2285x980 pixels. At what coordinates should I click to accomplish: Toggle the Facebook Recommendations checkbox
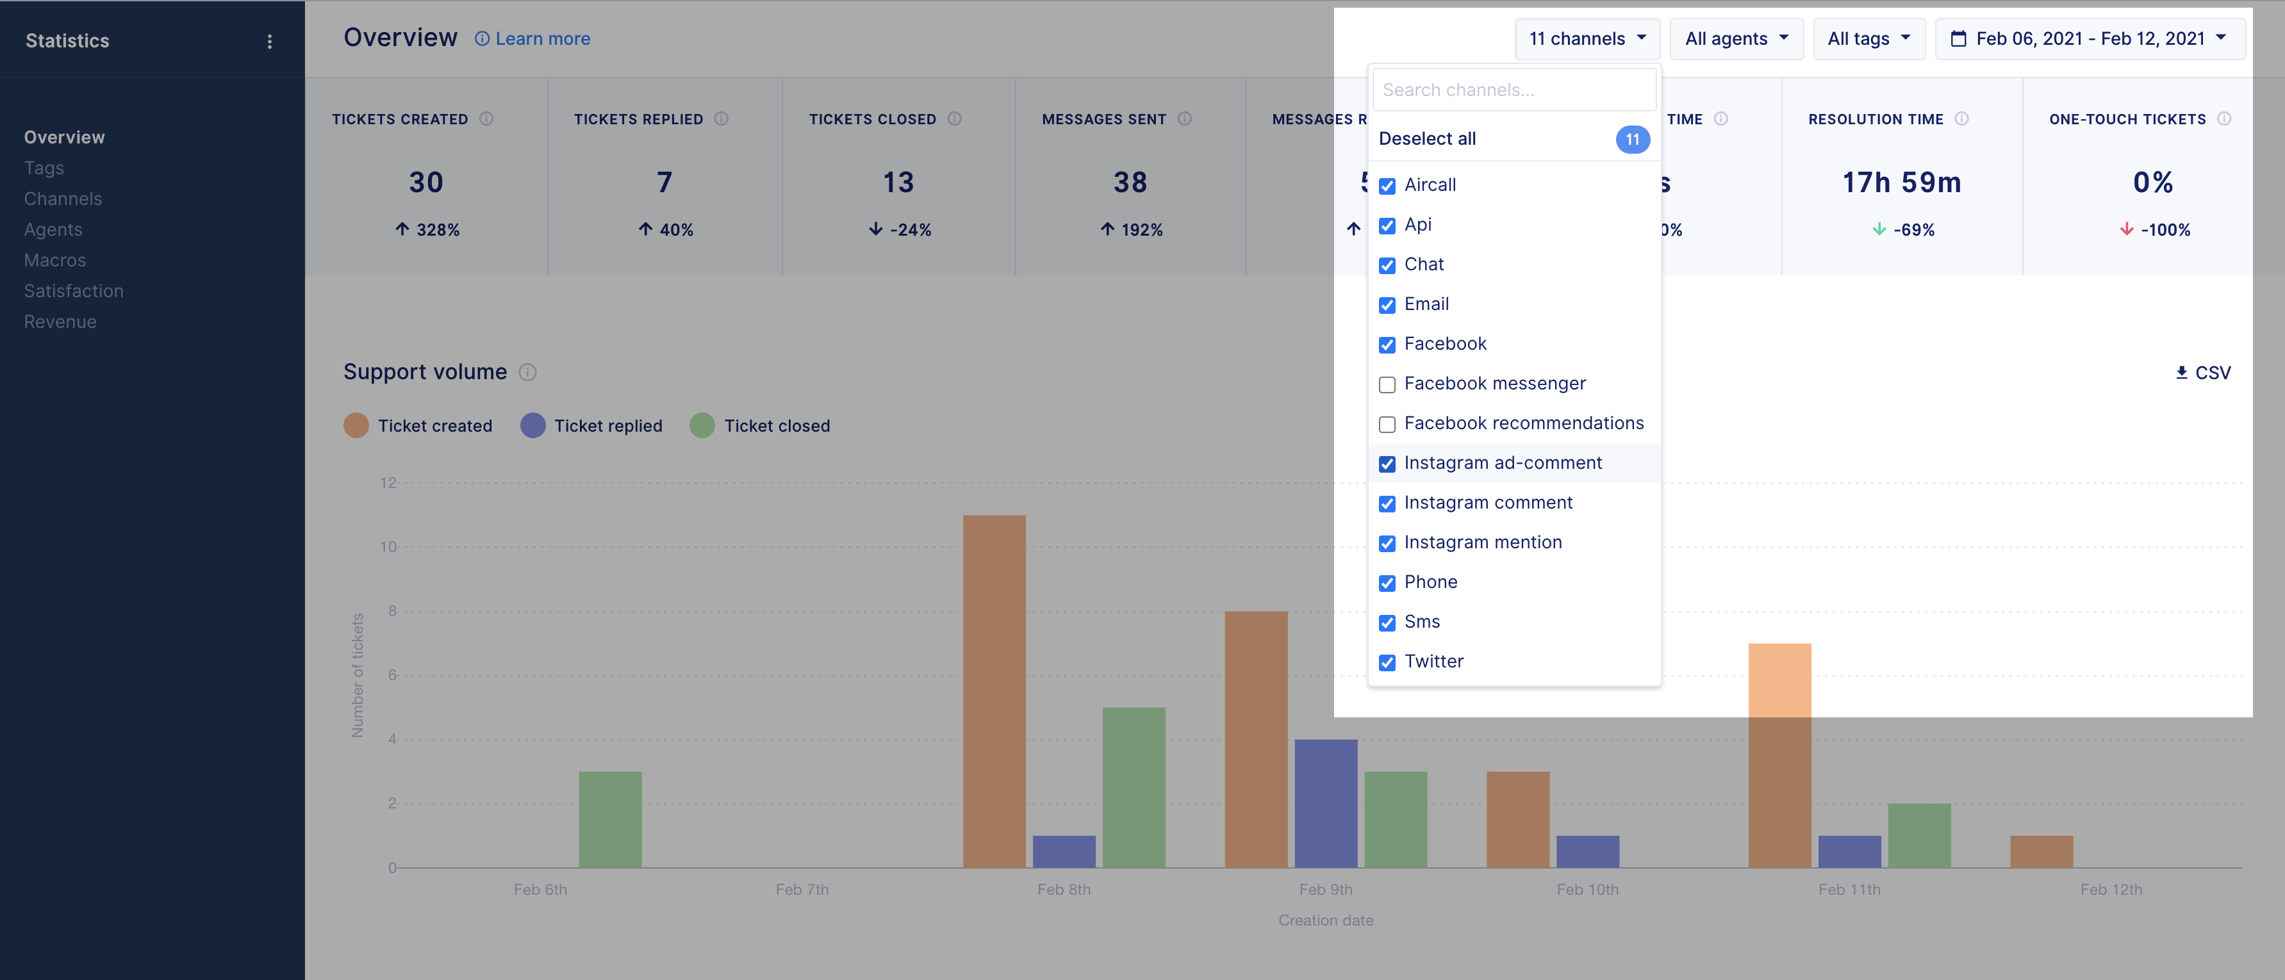(1387, 422)
